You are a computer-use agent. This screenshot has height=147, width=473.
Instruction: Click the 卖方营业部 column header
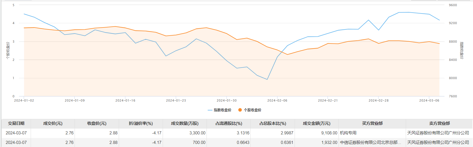tap(440, 123)
